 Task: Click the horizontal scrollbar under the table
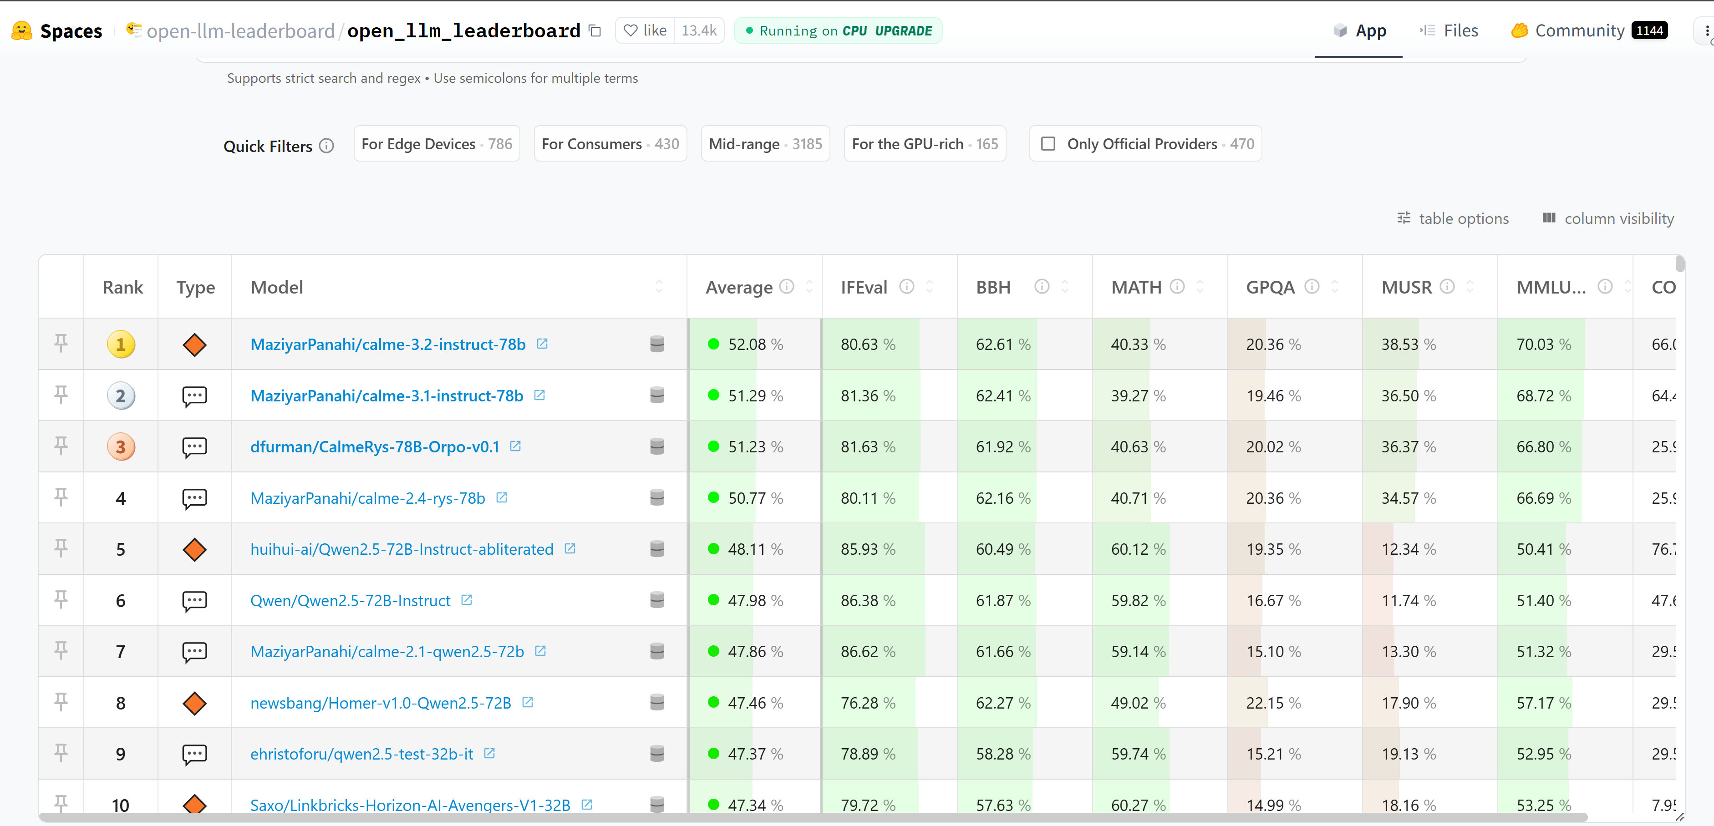[x=812, y=817]
